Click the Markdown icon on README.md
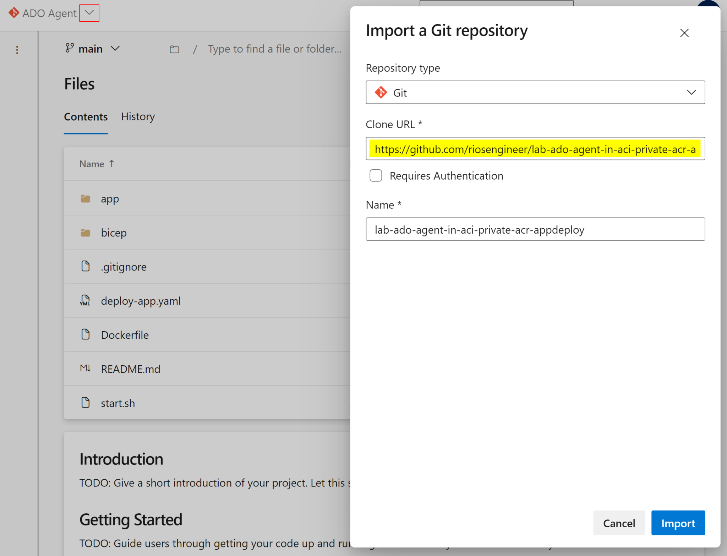 (x=85, y=368)
